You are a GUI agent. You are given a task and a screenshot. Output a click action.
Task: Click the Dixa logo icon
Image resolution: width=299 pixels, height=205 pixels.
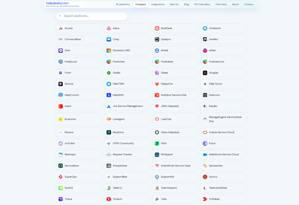click(61, 51)
